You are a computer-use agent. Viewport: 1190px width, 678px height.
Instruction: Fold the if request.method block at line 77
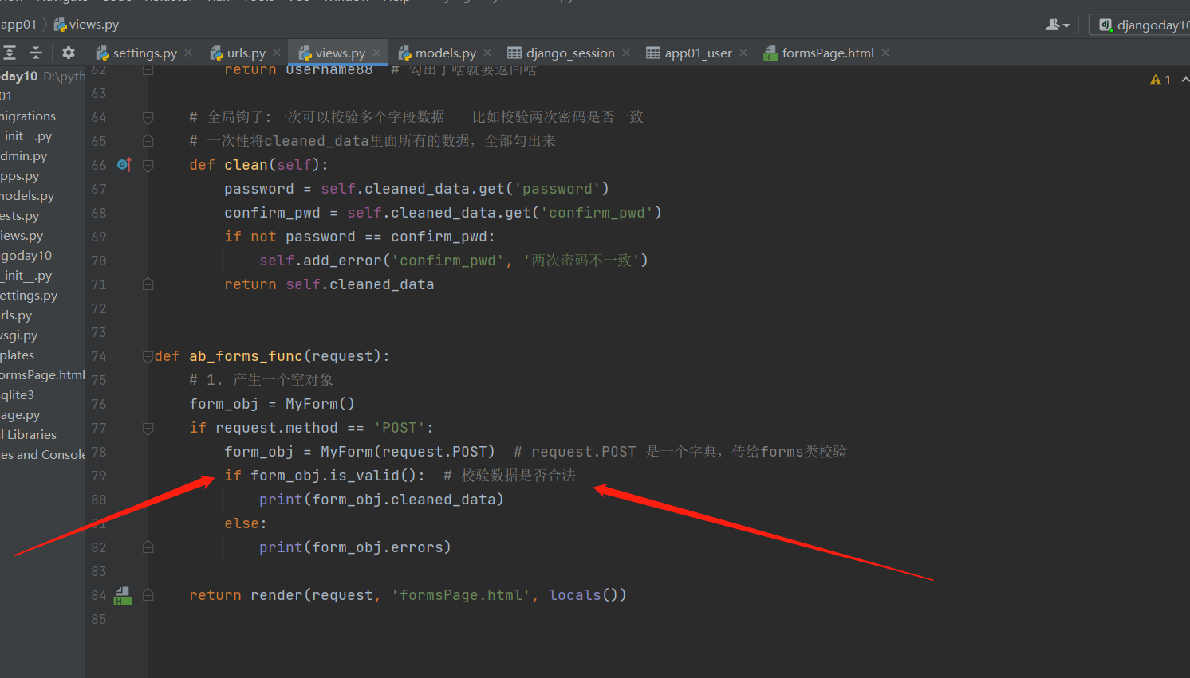pos(148,428)
